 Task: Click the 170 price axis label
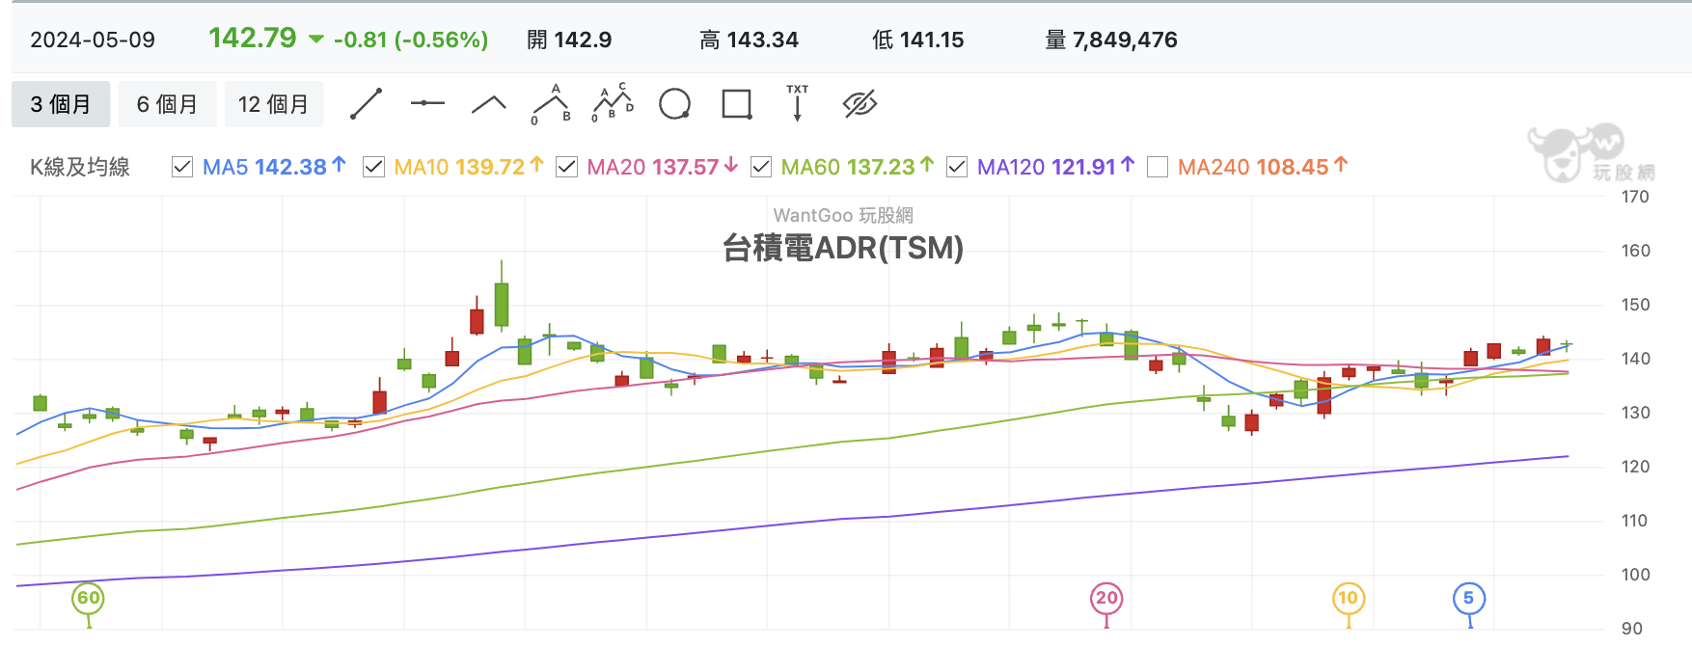(1635, 197)
